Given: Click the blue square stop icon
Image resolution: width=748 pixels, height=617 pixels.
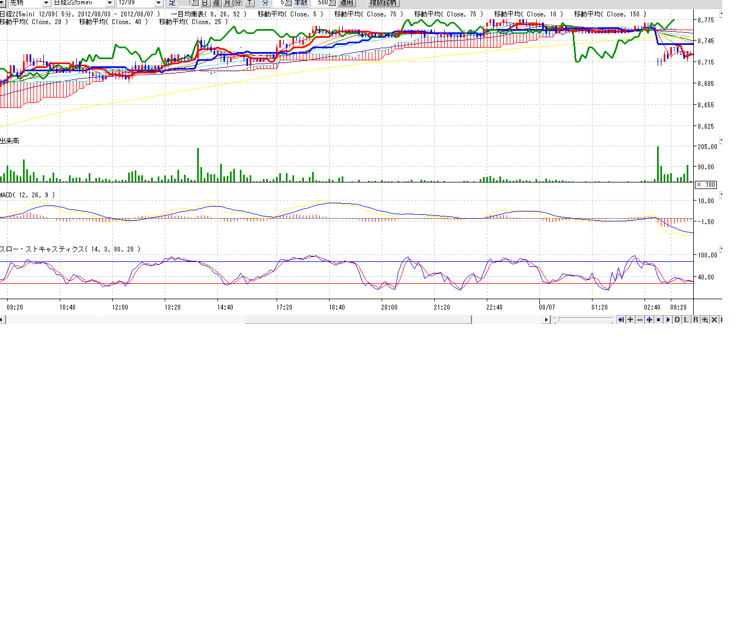Looking at the screenshot, I should [658, 319].
